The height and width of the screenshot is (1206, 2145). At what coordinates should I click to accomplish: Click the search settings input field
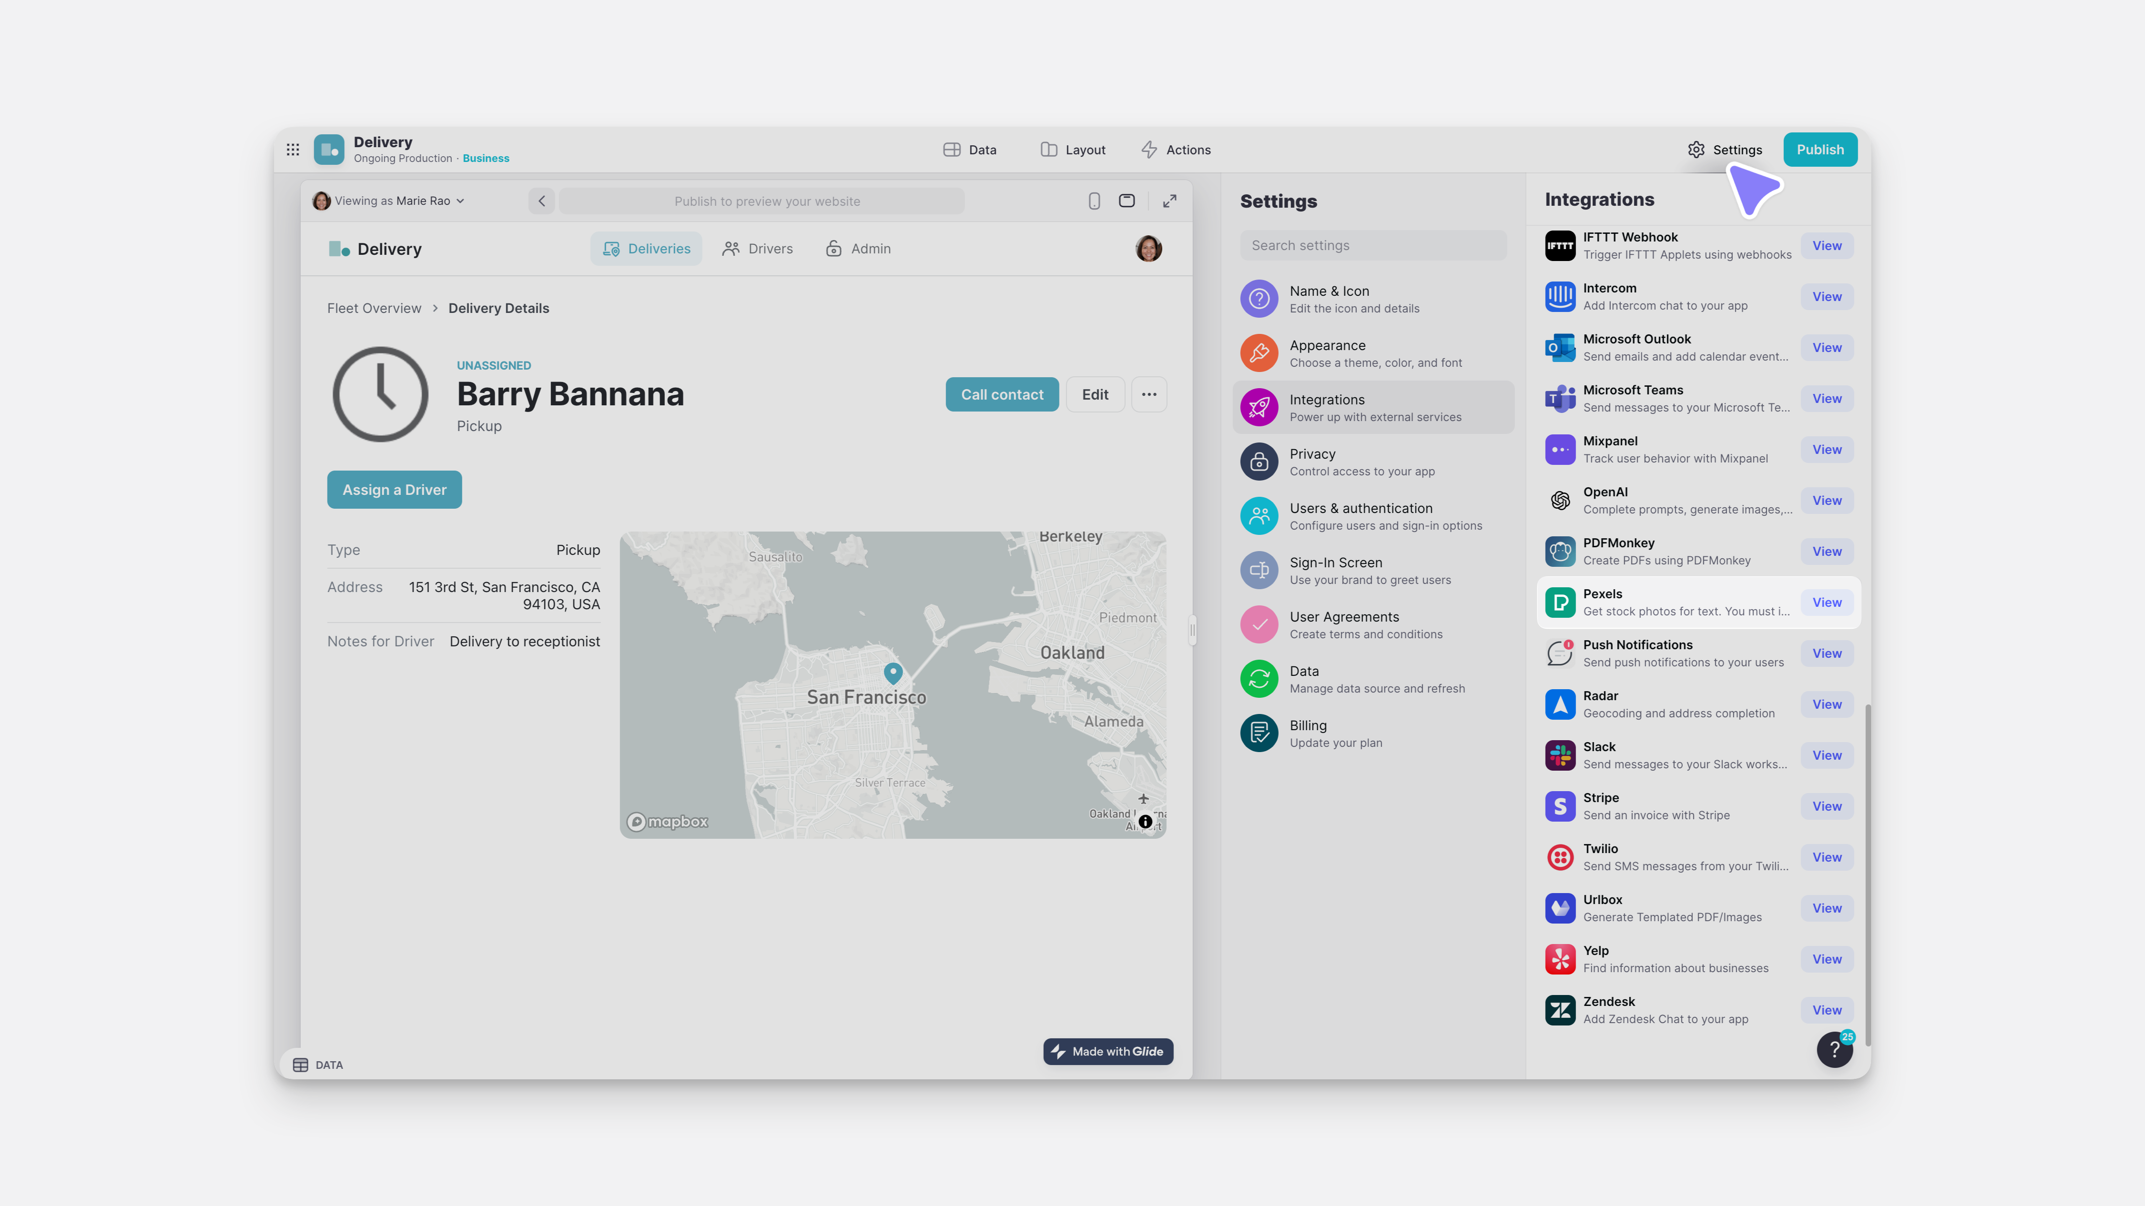tap(1373, 245)
